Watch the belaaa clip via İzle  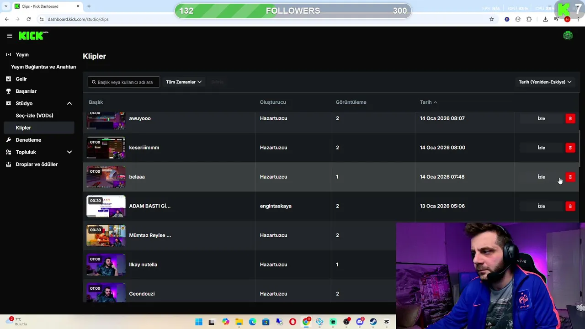[541, 177]
